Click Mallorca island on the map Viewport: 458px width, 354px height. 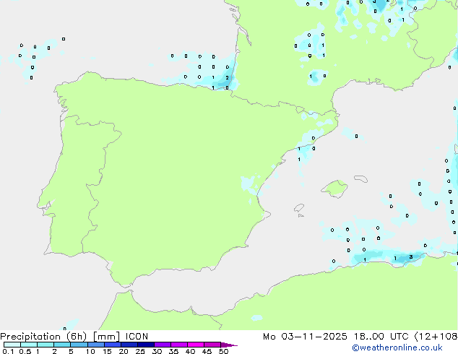[334, 189]
